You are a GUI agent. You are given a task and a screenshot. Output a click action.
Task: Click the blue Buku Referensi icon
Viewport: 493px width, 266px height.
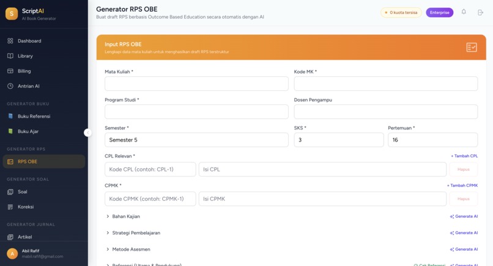(x=10, y=116)
